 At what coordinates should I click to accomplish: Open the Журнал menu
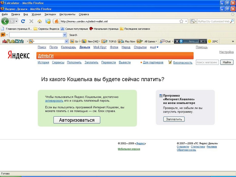[36, 14]
